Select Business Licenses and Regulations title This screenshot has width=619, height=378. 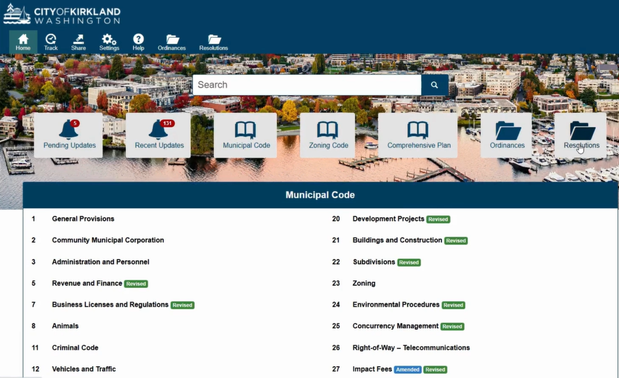pos(110,305)
